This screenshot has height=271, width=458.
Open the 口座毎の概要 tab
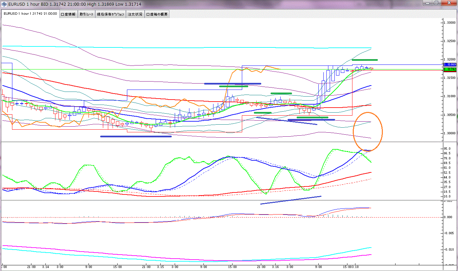coord(157,14)
